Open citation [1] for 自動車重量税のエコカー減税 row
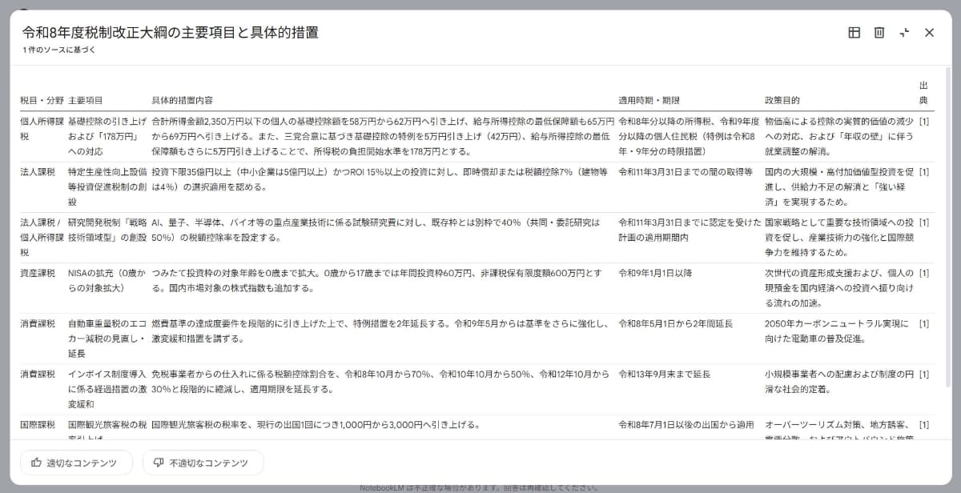Image resolution: width=961 pixels, height=493 pixels. point(924,323)
